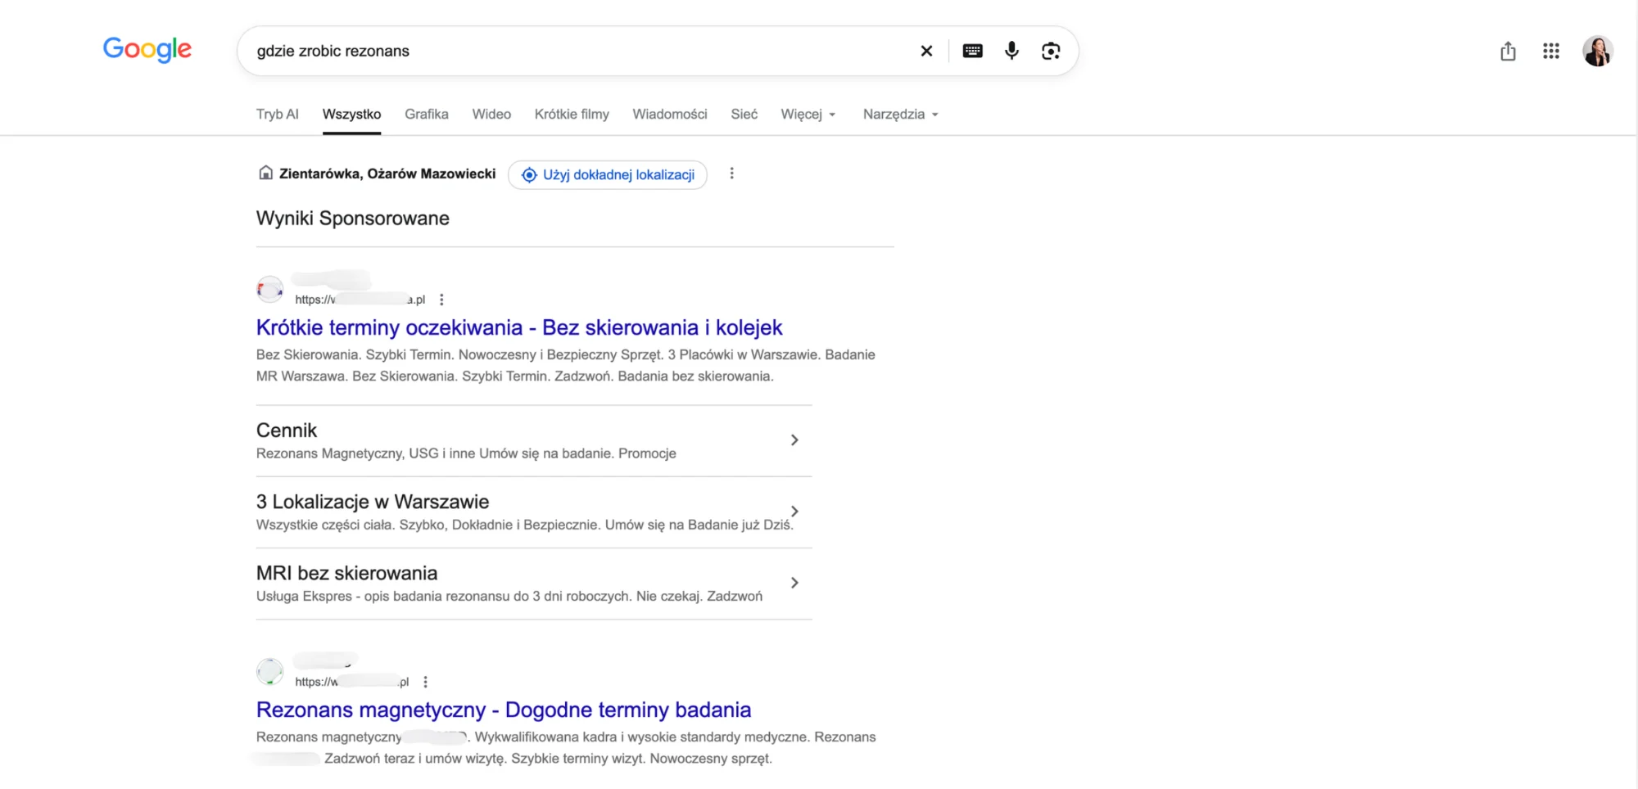Open three-dot options of second sponsored result
Image resolution: width=1638 pixels, height=789 pixels.
point(425,682)
